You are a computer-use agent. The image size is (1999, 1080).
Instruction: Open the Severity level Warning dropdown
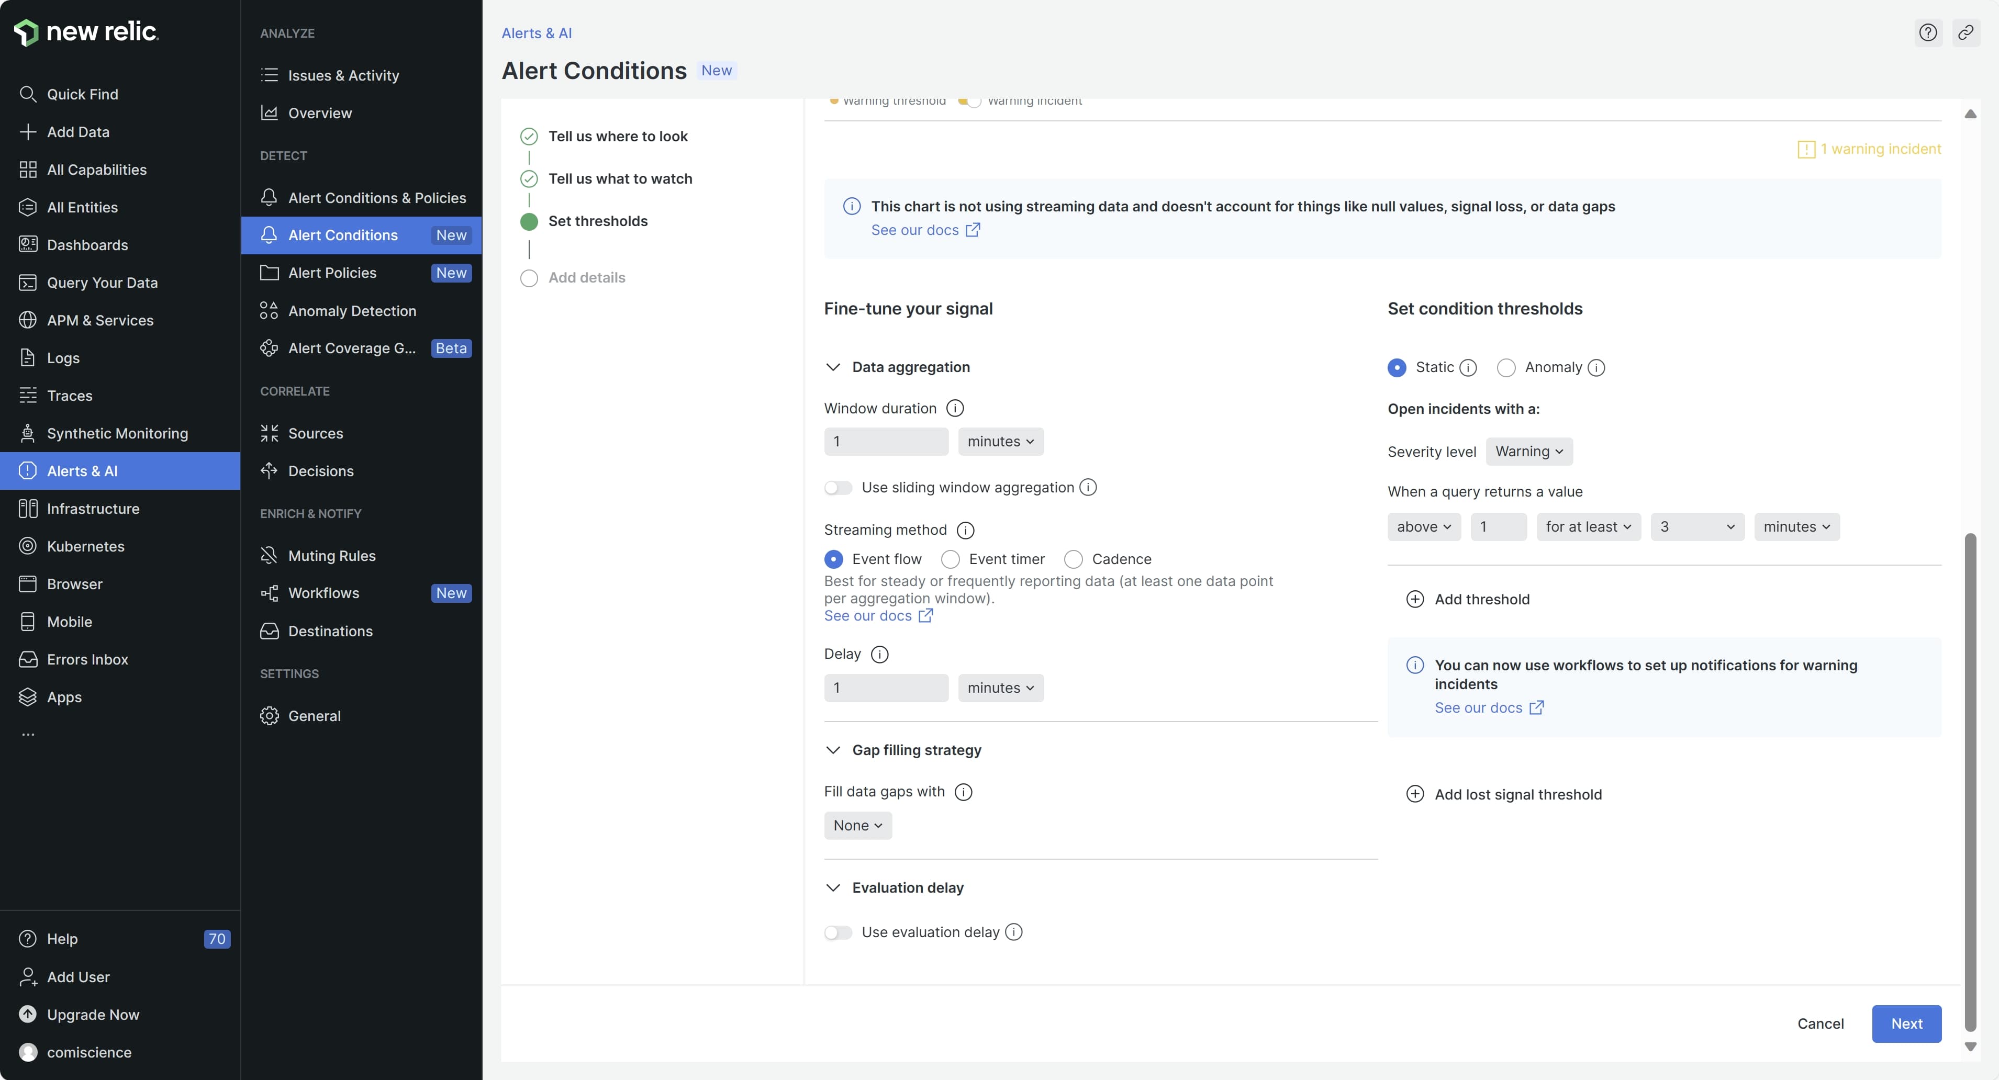pyautogui.click(x=1529, y=452)
